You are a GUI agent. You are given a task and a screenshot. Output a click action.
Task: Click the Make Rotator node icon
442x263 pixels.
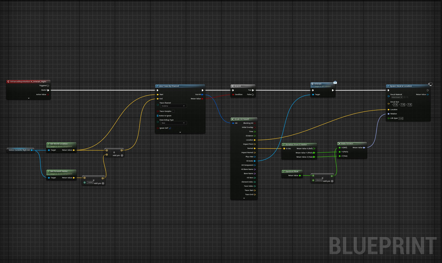[x=339, y=144]
